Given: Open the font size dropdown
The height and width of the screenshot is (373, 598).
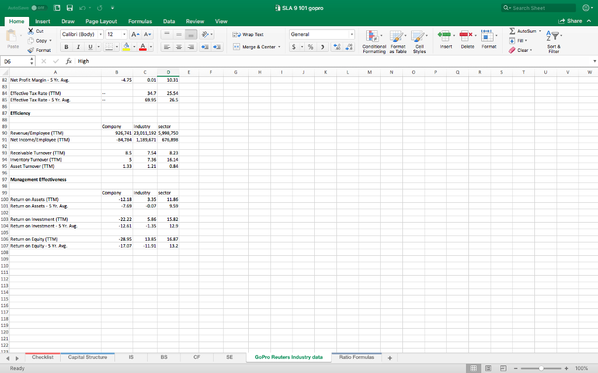Looking at the screenshot, I should [124, 34].
